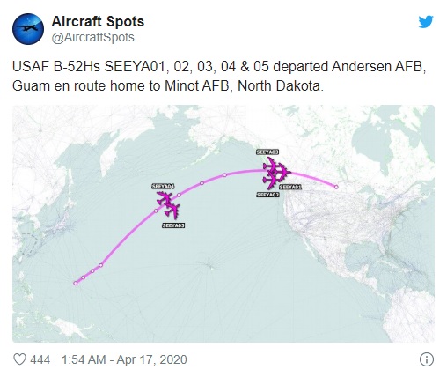The width and height of the screenshot is (447, 377).
Task: Click the 444 likes count
Action: [40, 359]
